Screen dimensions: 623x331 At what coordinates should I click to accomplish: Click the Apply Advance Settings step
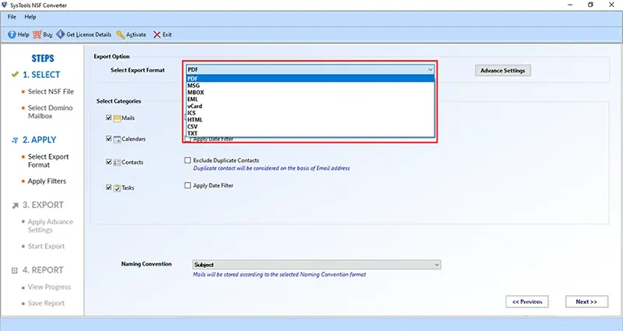point(51,226)
